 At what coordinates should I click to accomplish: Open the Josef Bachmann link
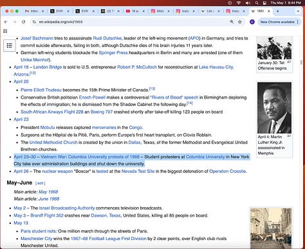(x=37, y=38)
